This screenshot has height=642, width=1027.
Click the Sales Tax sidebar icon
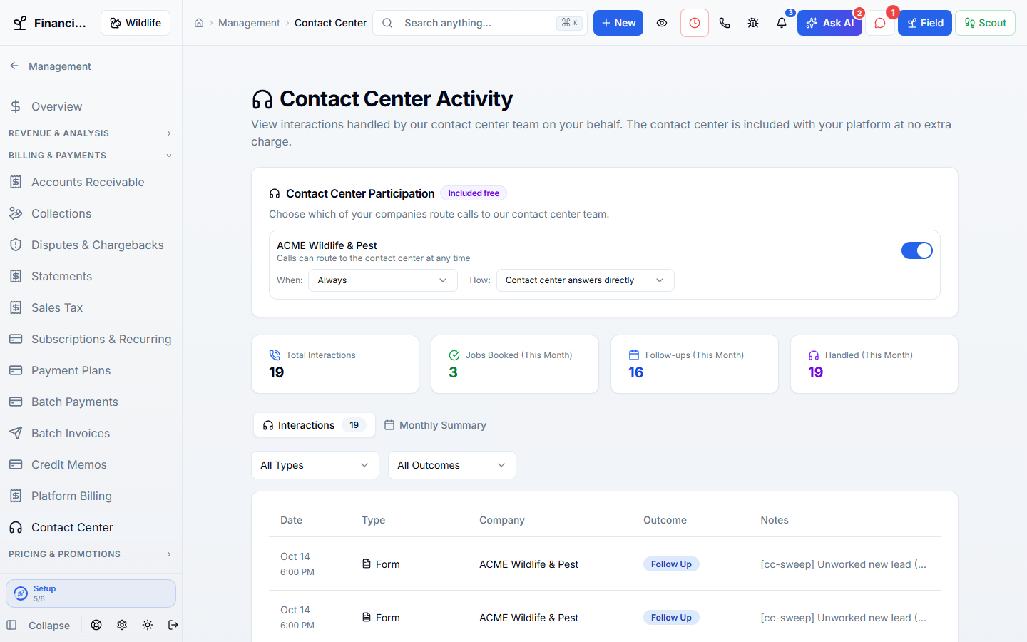16,307
